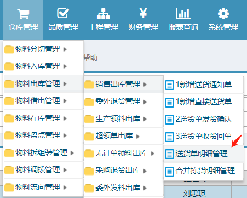This screenshot has width=247, height=198.
Task: Select the 刘忠琪 table cell
Action: tap(194, 193)
